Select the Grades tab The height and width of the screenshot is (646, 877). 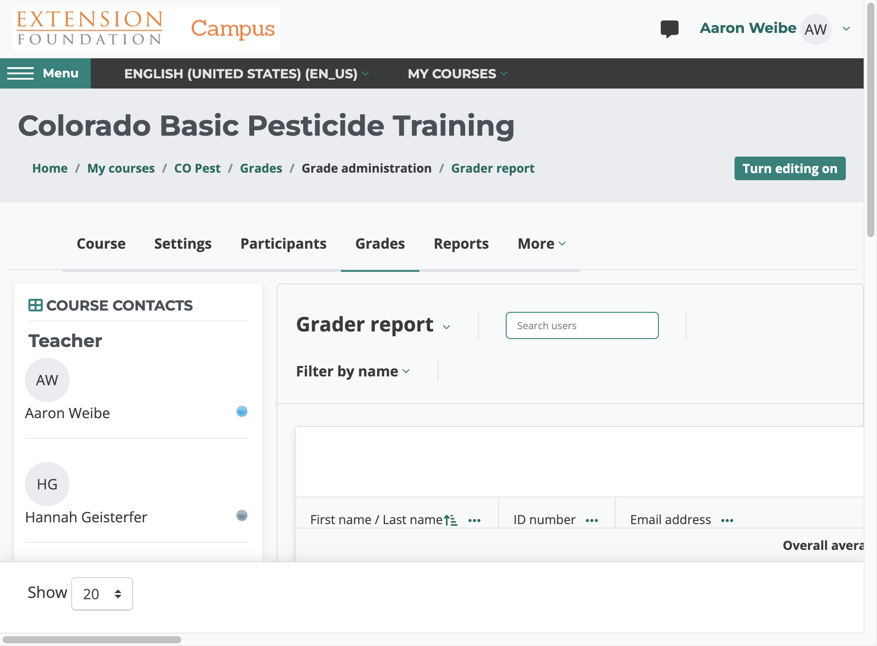coord(380,244)
